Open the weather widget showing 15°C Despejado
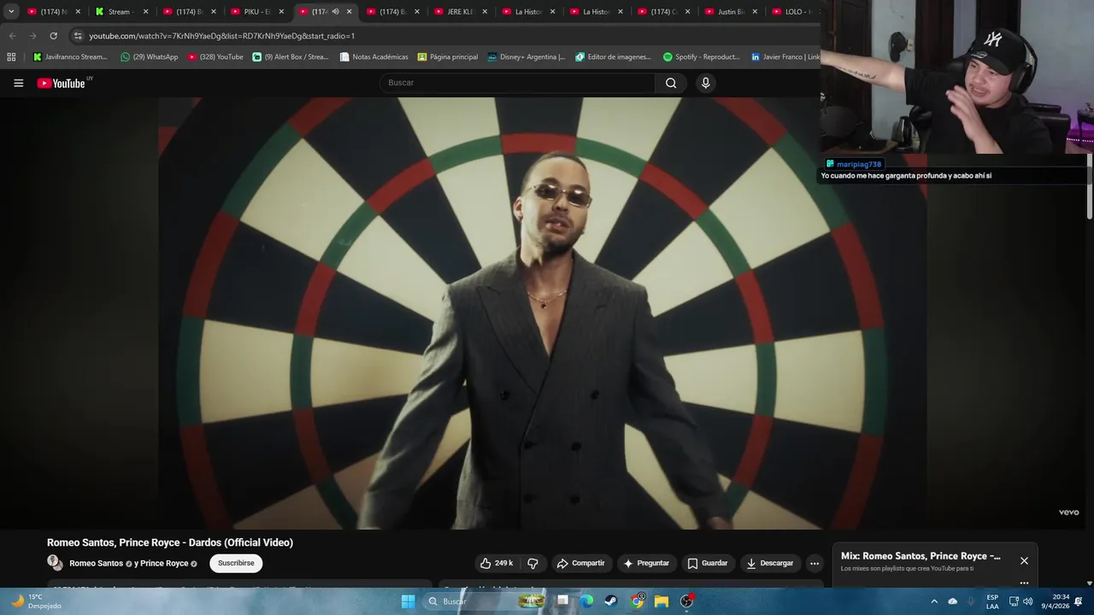This screenshot has width=1094, height=615. coord(37,601)
